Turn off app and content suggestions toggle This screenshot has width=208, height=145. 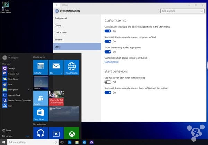(107, 31)
